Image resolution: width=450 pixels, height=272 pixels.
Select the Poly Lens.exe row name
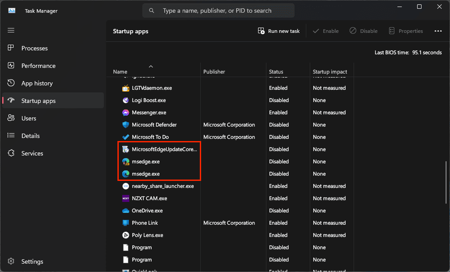pos(148,235)
